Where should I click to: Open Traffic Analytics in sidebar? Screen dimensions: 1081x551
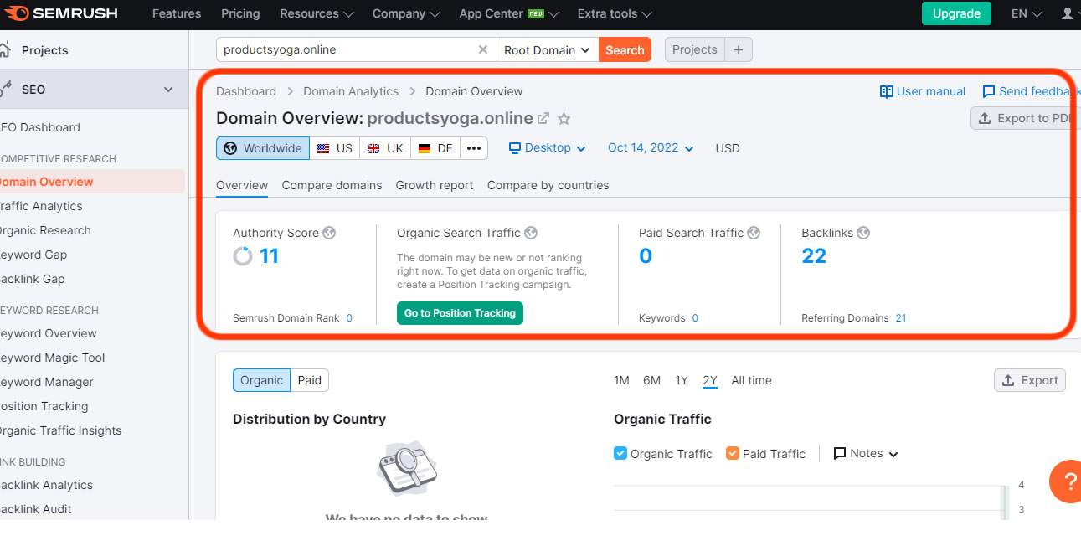(40, 206)
